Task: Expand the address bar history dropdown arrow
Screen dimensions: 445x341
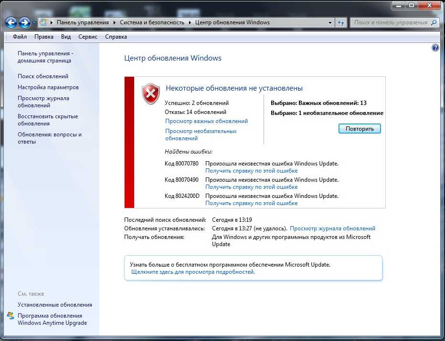Action: point(330,23)
